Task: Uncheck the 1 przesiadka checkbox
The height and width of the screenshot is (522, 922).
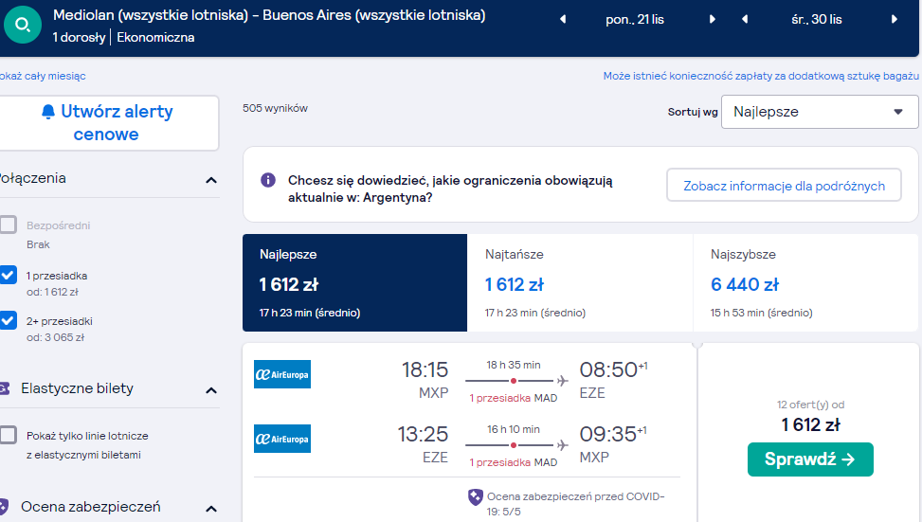Action: (9, 275)
